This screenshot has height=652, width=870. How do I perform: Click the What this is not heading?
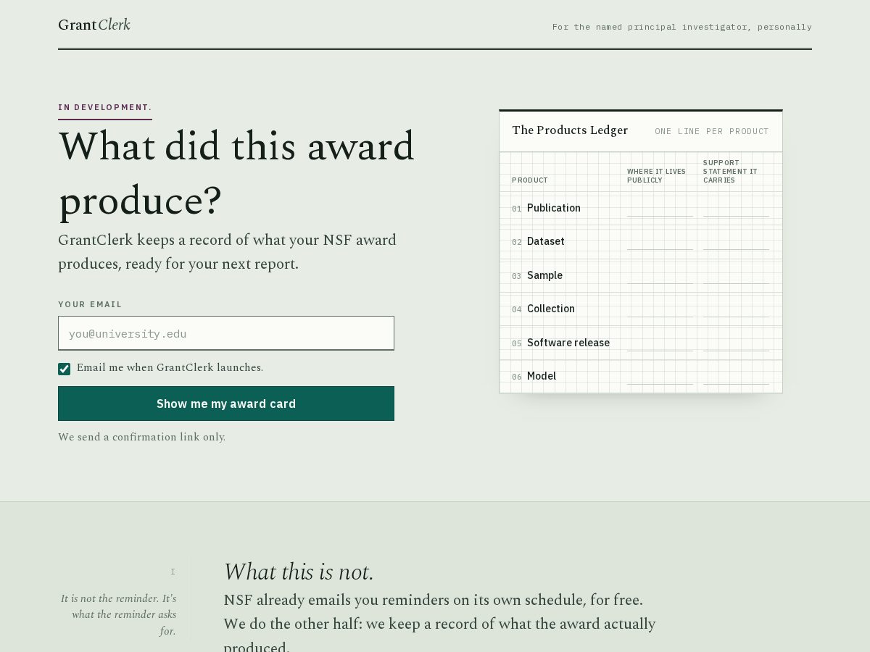pyautogui.click(x=298, y=572)
